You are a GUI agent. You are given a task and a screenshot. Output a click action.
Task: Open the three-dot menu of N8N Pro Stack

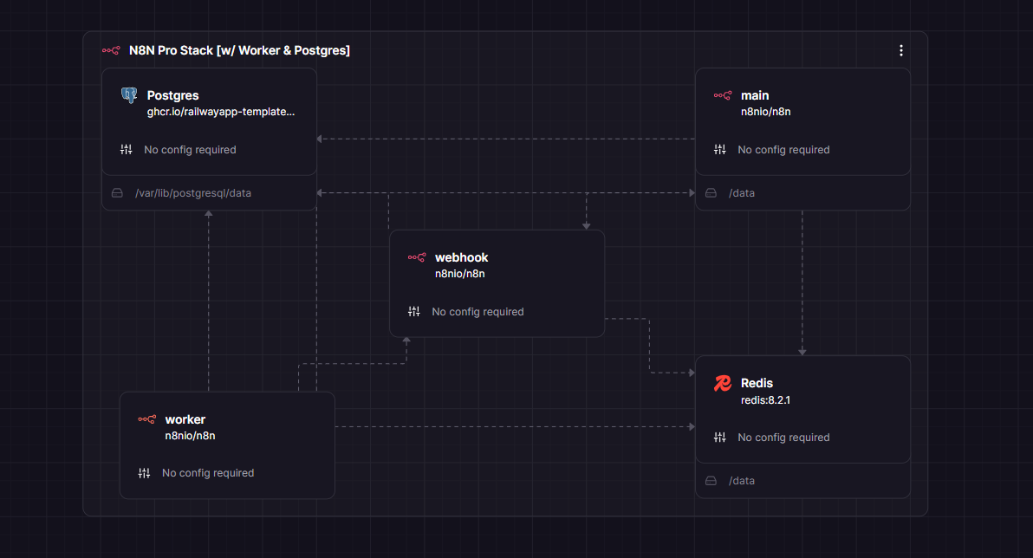click(901, 50)
